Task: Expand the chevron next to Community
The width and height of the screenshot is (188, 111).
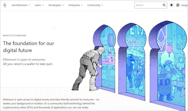Action: [x=102, y=5]
